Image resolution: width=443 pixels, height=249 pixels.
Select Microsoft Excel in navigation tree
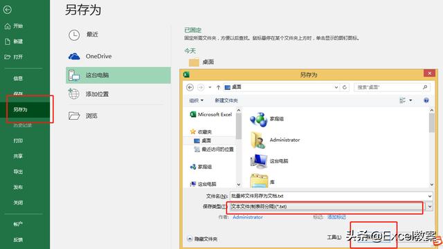(210, 114)
